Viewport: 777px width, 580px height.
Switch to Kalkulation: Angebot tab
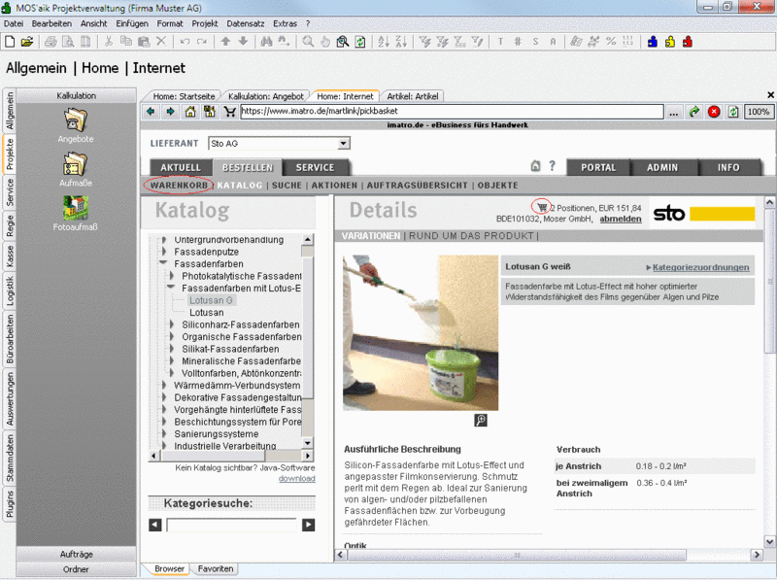(265, 96)
